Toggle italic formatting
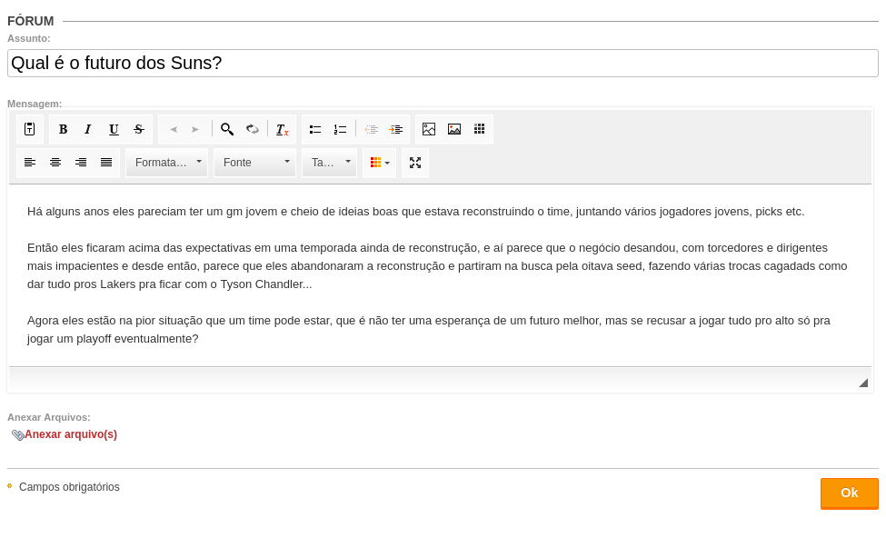This screenshot has height=538, width=886. point(88,129)
